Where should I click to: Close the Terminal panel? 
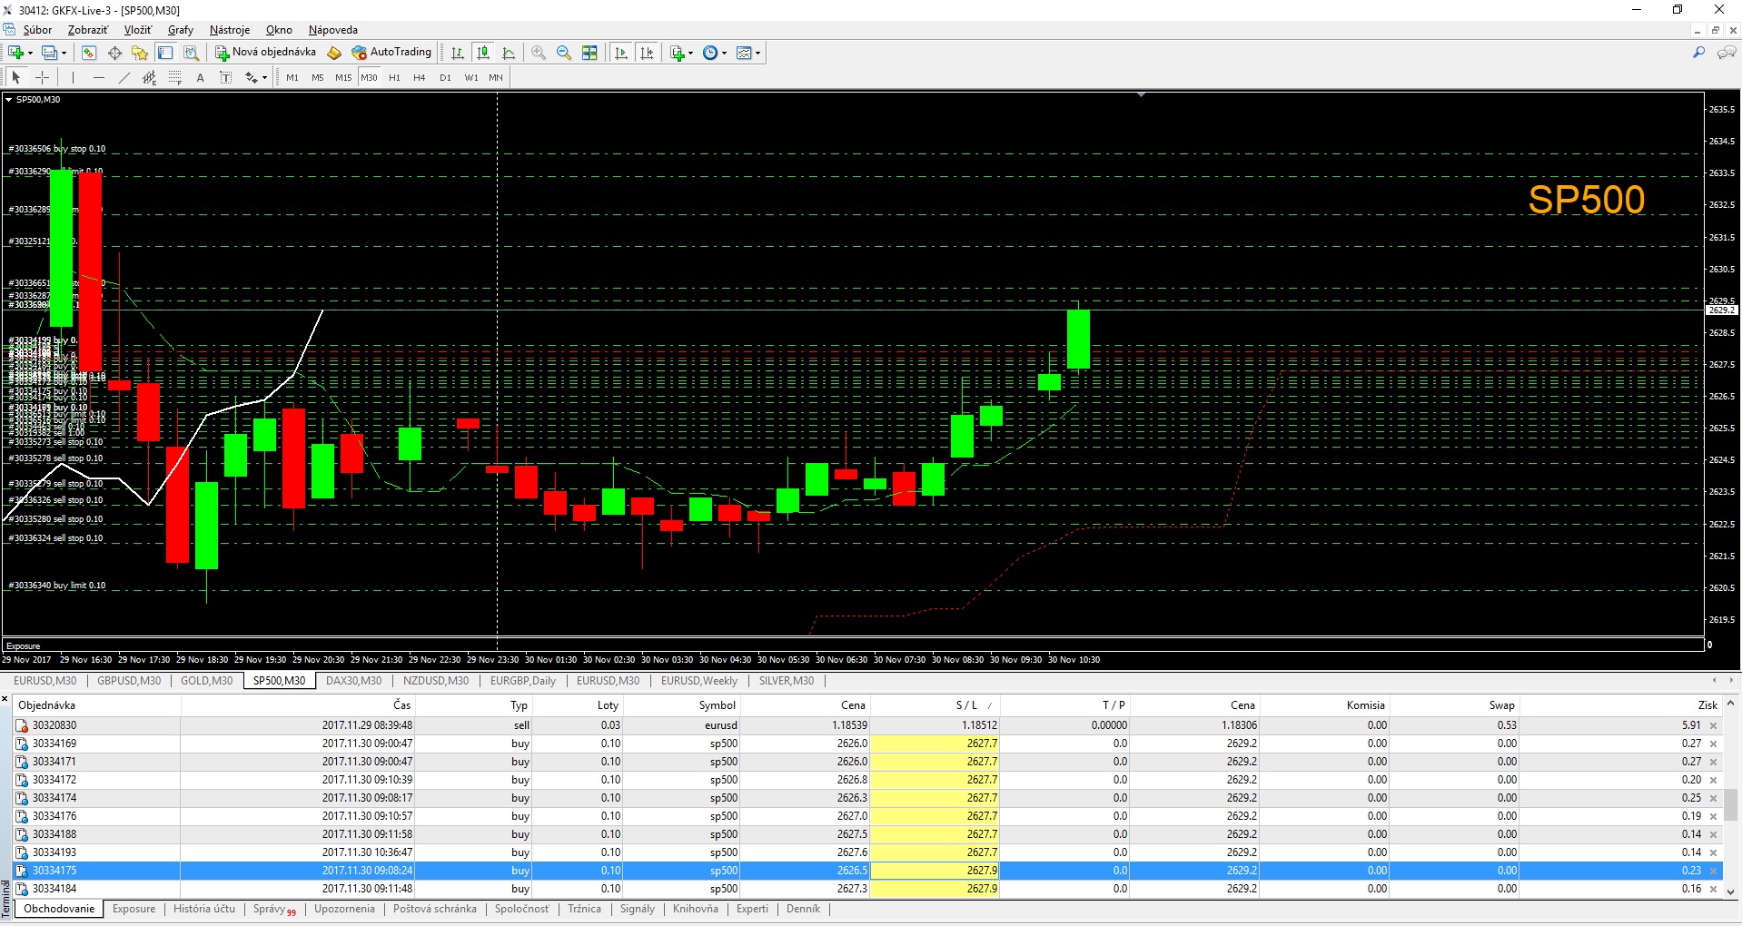pos(5,699)
